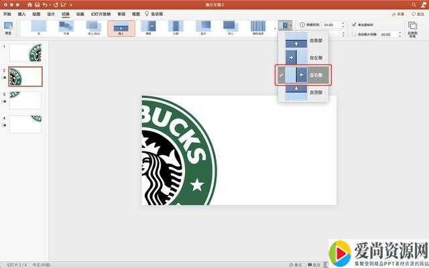Choose the 淡入/淡出 fade transition
This screenshot has height=268, width=429.
pos(94,27)
